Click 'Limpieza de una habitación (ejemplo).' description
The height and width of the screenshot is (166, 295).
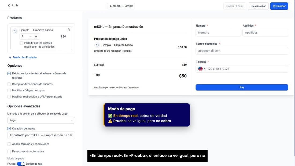click(x=113, y=51)
